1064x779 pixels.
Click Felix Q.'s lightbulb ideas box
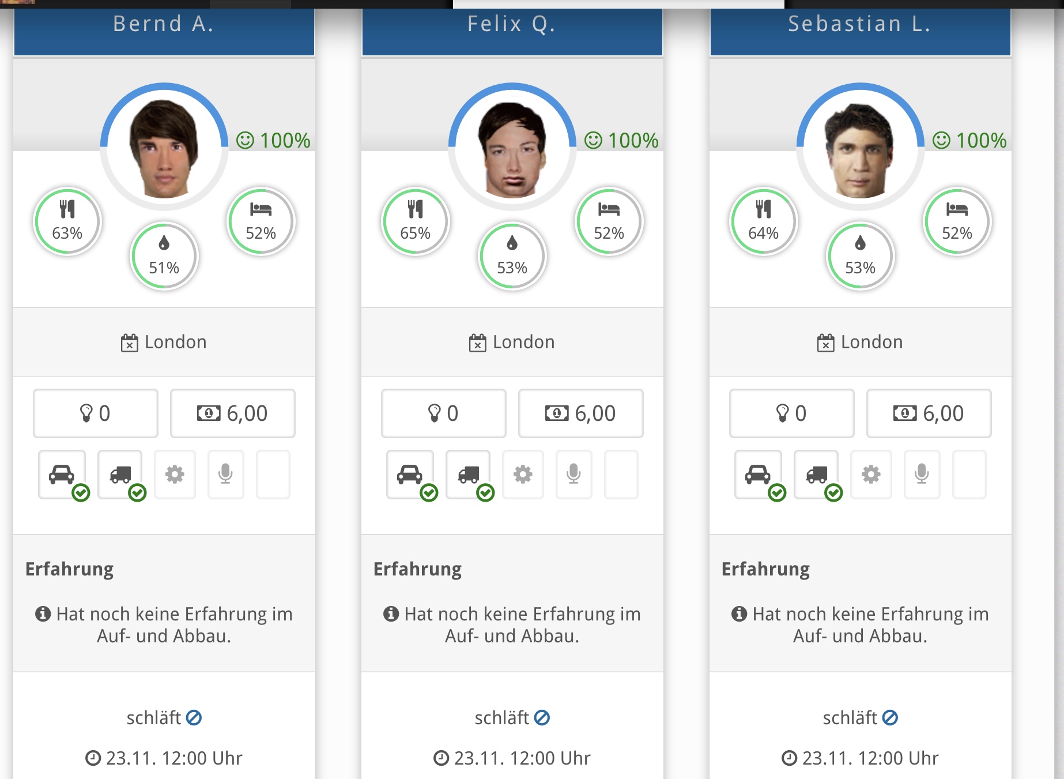pyautogui.click(x=443, y=413)
